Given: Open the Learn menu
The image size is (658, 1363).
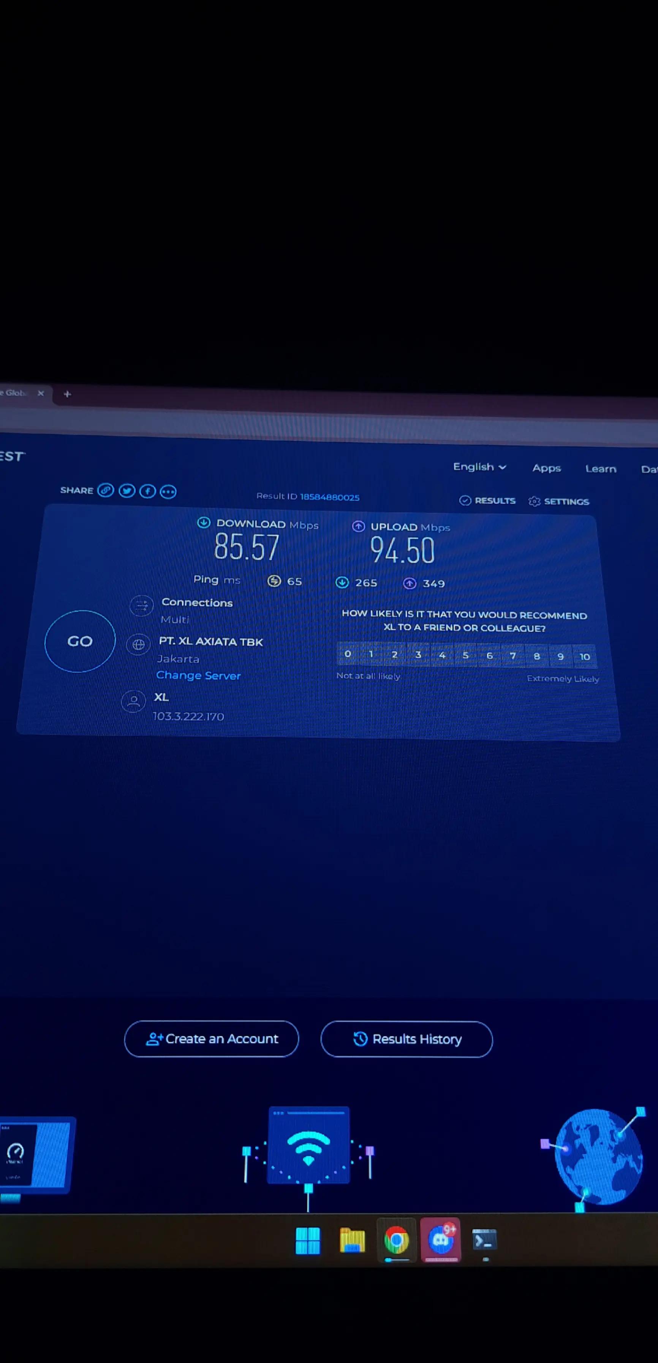Looking at the screenshot, I should [600, 469].
